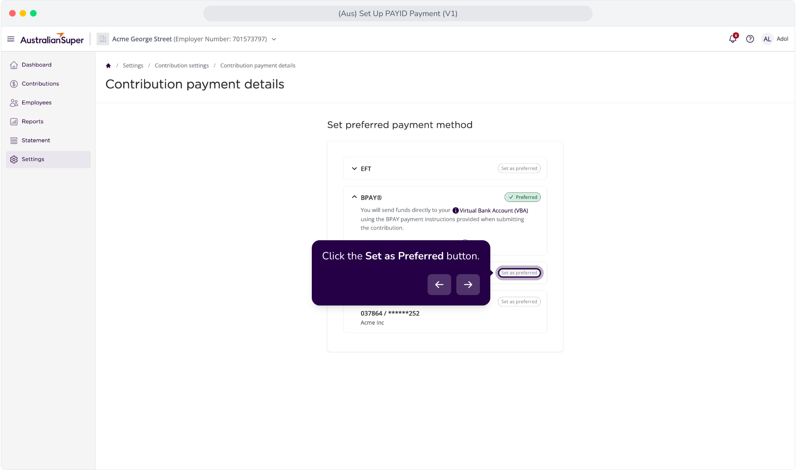Set the Acme Inc account as preferred

coord(519,302)
